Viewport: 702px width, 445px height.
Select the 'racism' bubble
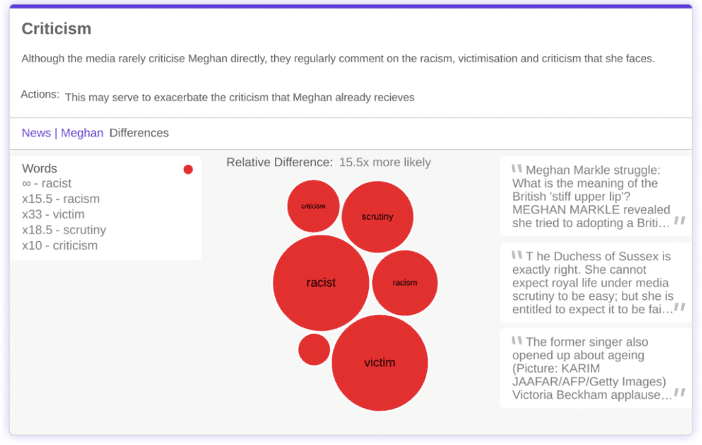tap(404, 283)
